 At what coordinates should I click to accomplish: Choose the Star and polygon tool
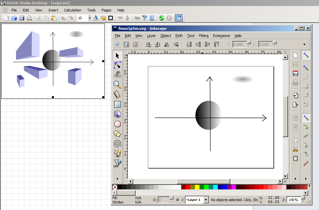(x=118, y=134)
